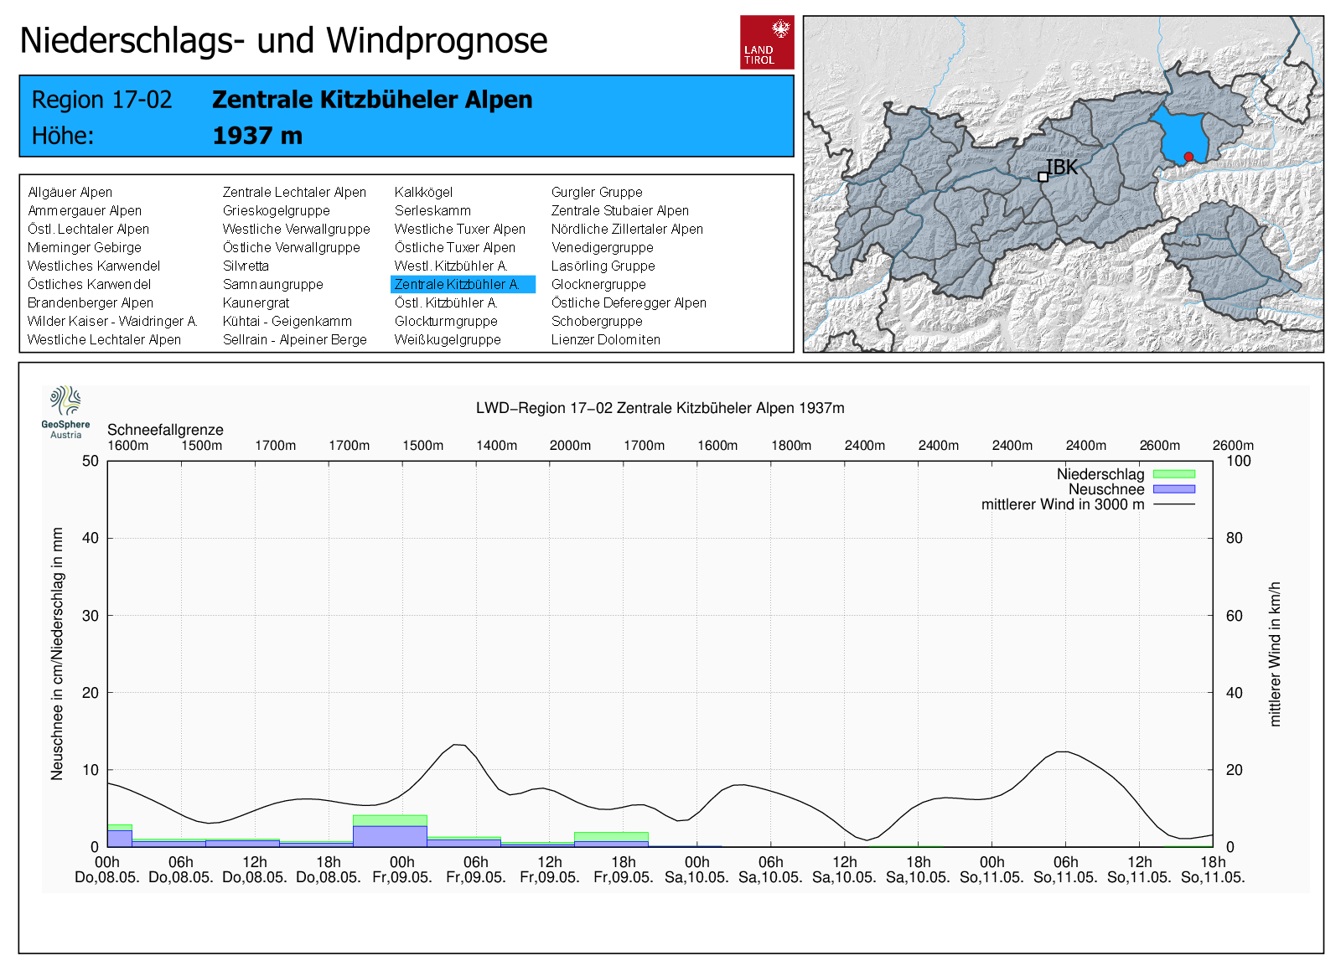Click the red location dot on map
This screenshot has height=966, width=1341.
tap(1188, 157)
